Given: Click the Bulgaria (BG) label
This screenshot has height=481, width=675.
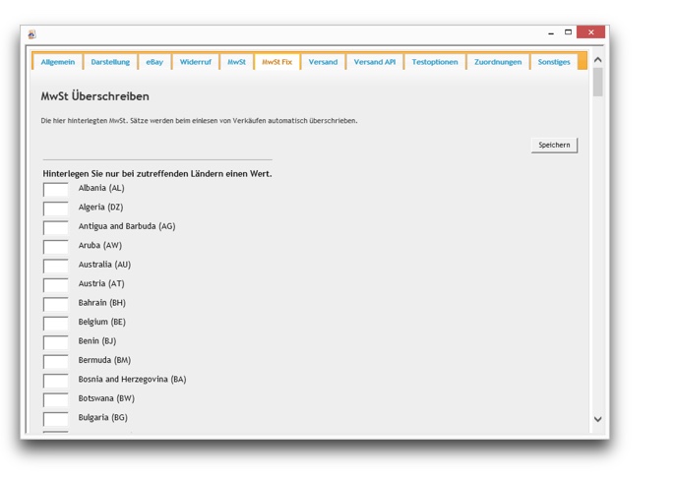Looking at the screenshot, I should (x=103, y=418).
